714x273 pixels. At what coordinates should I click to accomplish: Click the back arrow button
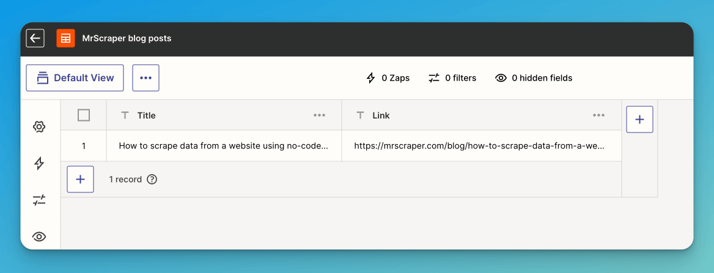[x=35, y=38]
